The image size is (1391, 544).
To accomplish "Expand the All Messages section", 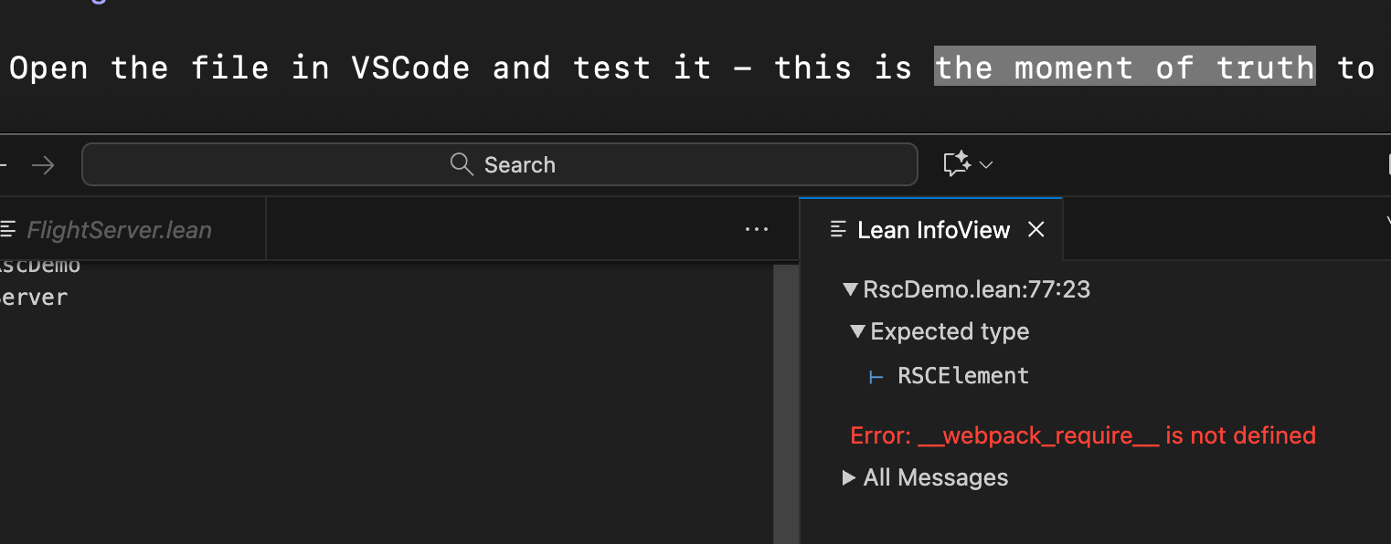I will 849,477.
